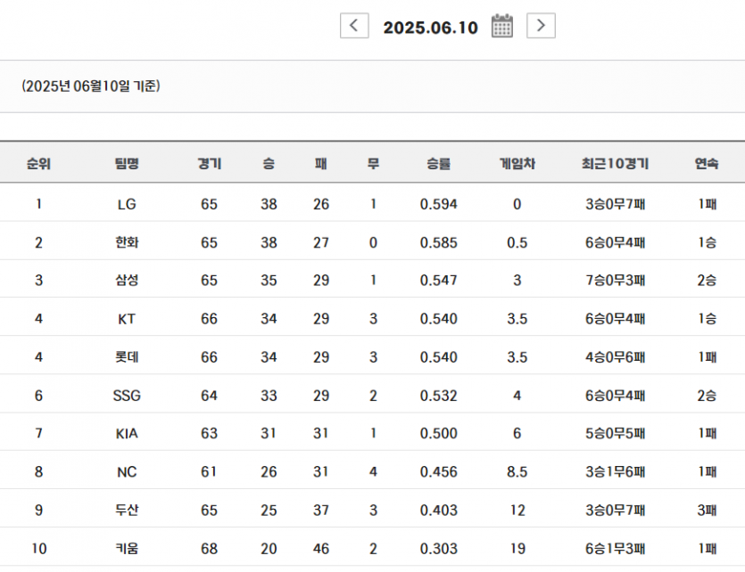Viewport: 745px width, 572px height.
Task: Click the date text 2025.06.10
Action: point(430,28)
